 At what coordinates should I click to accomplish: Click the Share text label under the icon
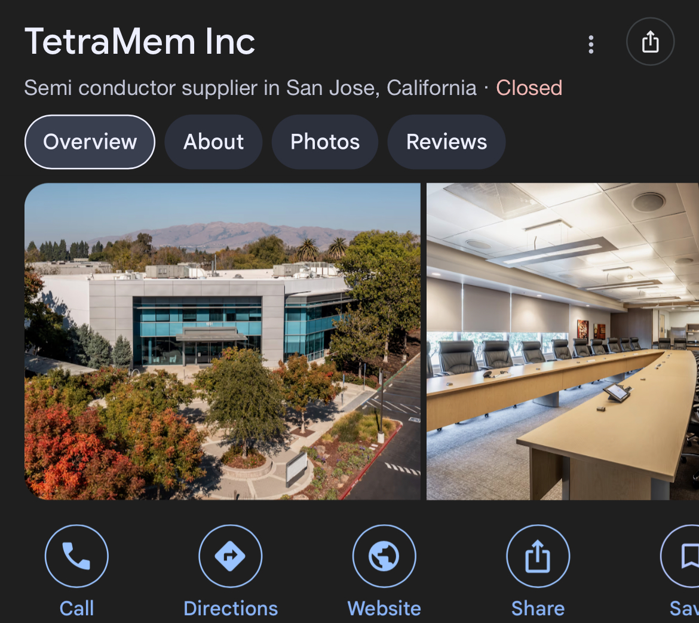click(538, 608)
